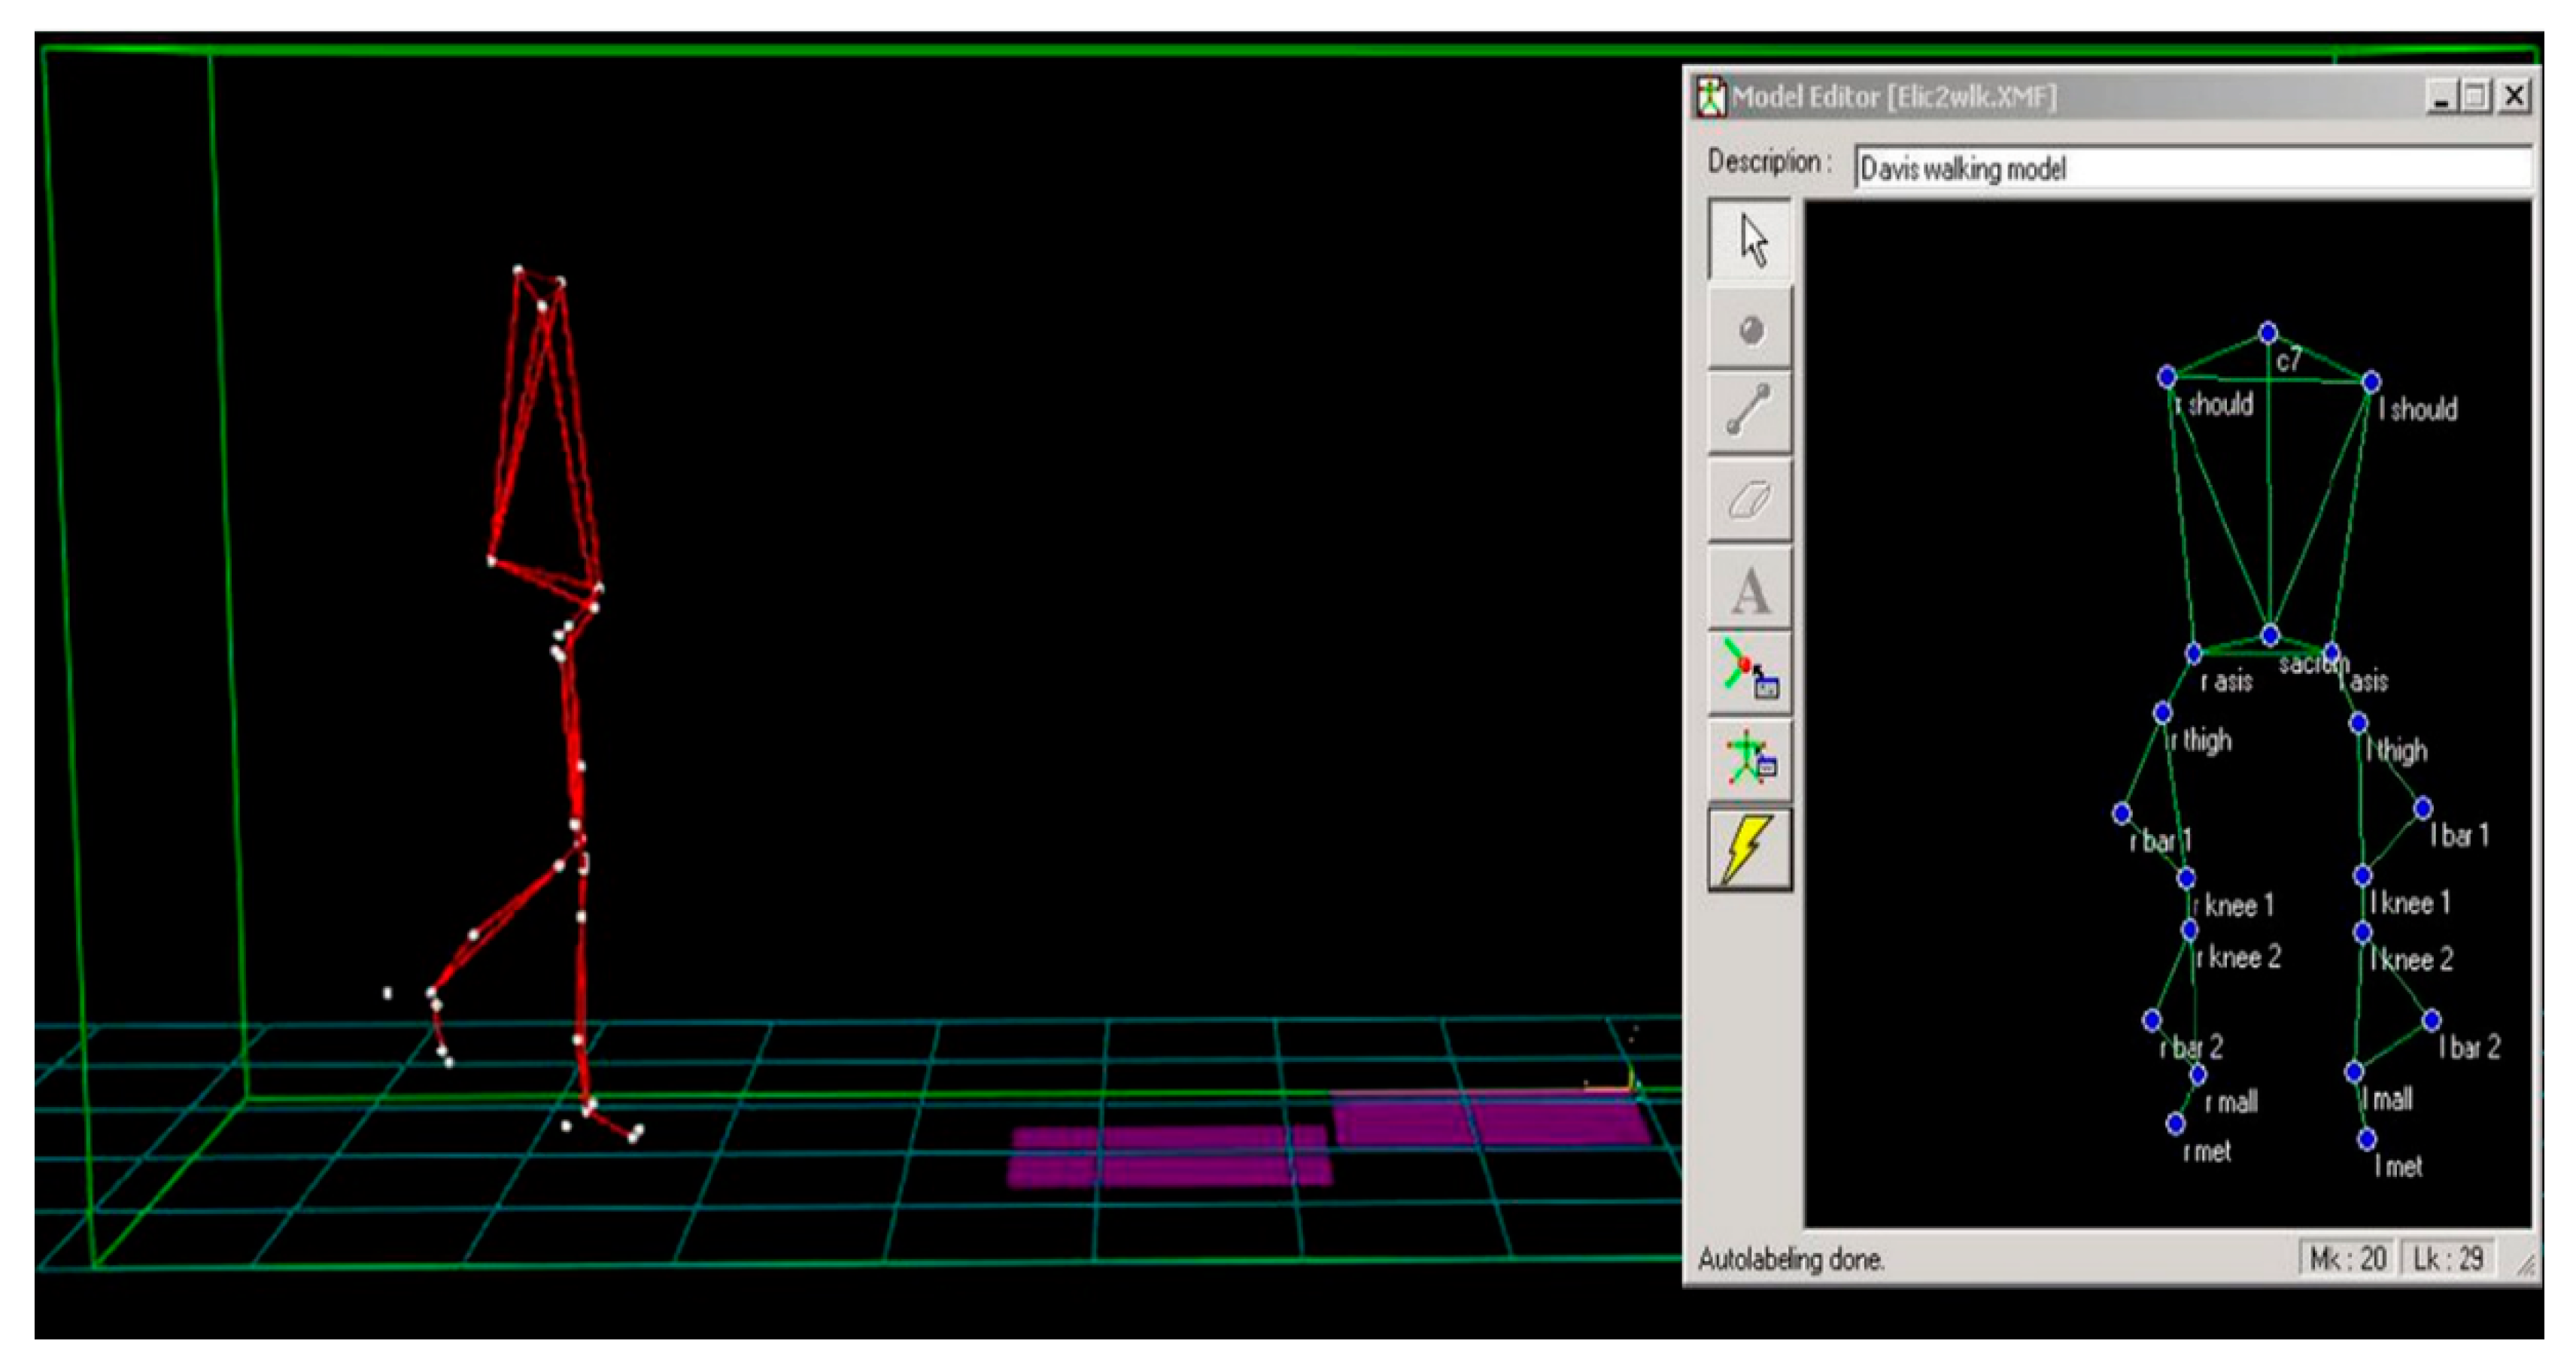Select the c7 marker node

click(x=2268, y=332)
